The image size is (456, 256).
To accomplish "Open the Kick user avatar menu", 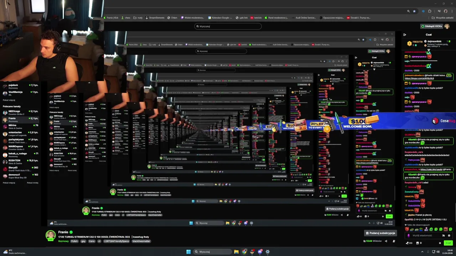I will 447,26.
